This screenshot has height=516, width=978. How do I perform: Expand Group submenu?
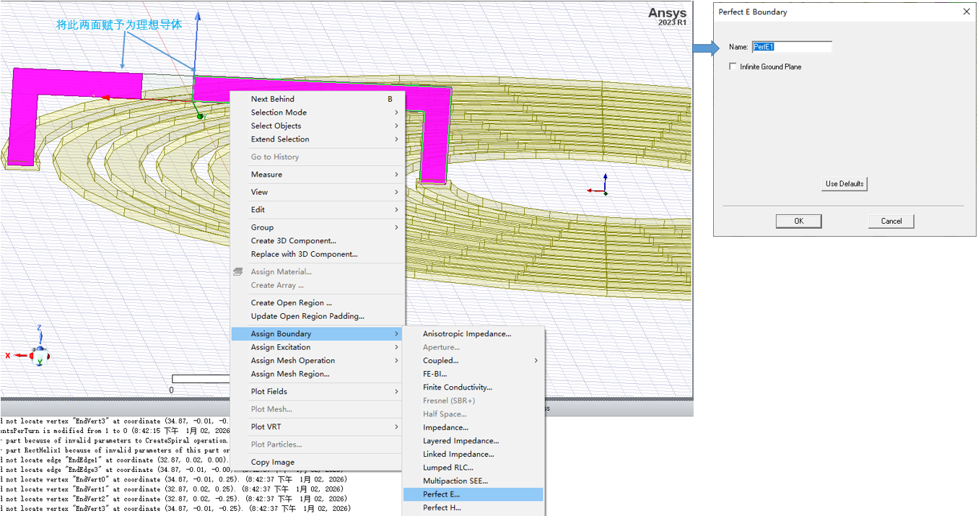tap(317, 227)
